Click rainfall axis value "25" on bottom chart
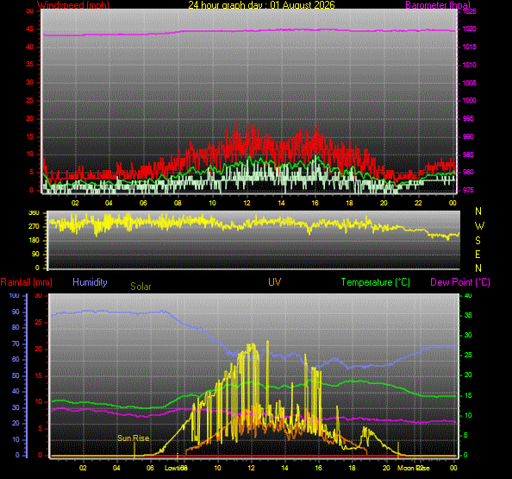The image size is (512, 479). [x=39, y=322]
